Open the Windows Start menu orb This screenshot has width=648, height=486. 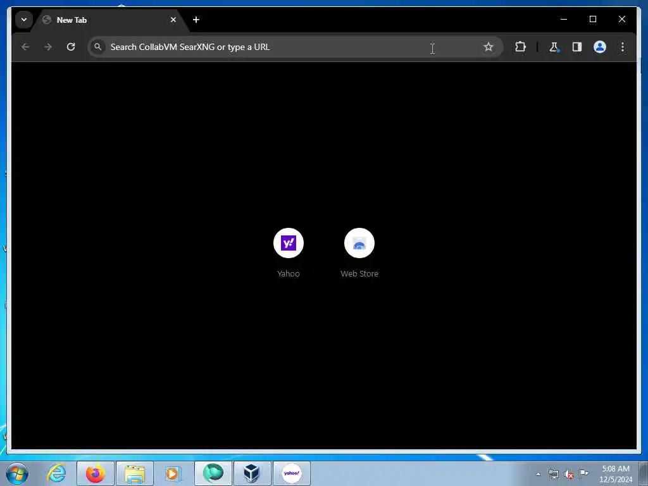click(x=17, y=473)
